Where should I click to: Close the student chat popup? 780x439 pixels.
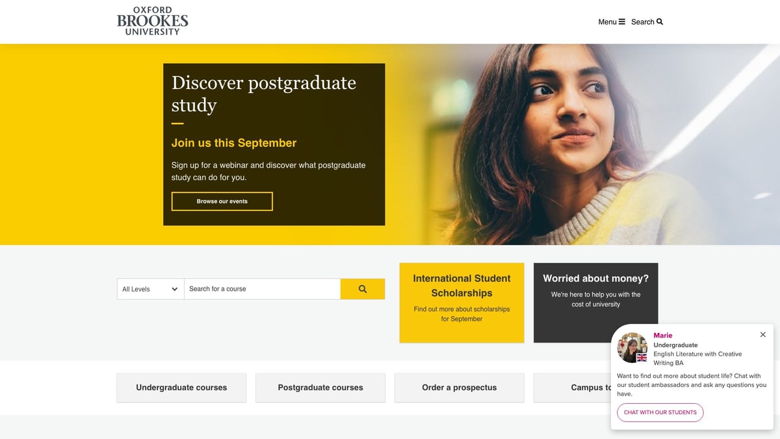[762, 334]
